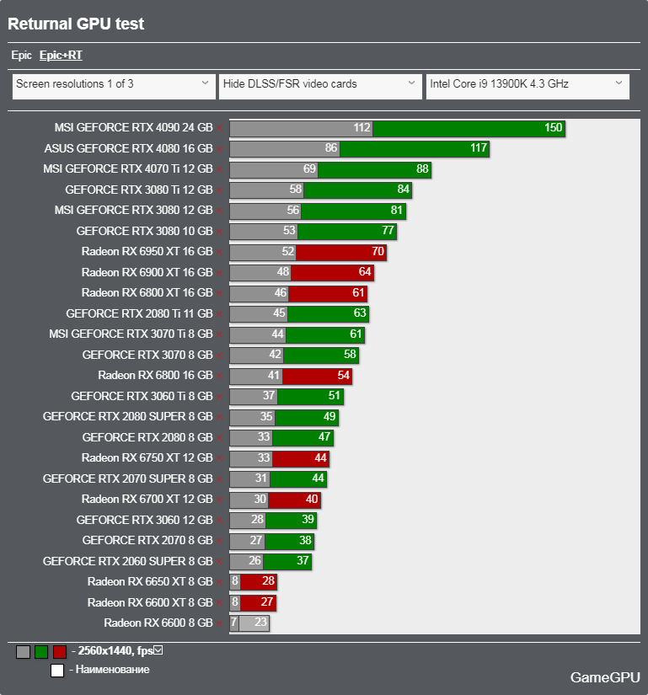
Task: Remove Radeon RX 6900 XT 16 GB with red x
Action: [219, 273]
